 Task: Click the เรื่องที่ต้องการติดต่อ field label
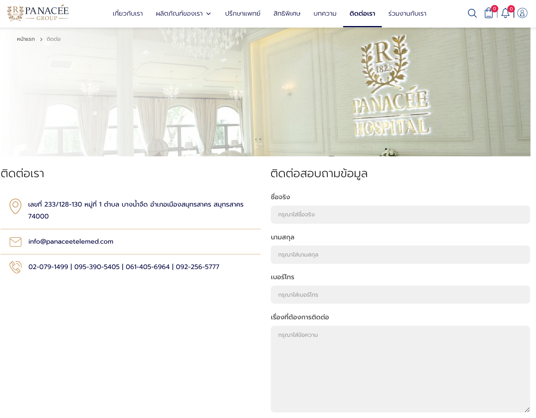pos(300,317)
